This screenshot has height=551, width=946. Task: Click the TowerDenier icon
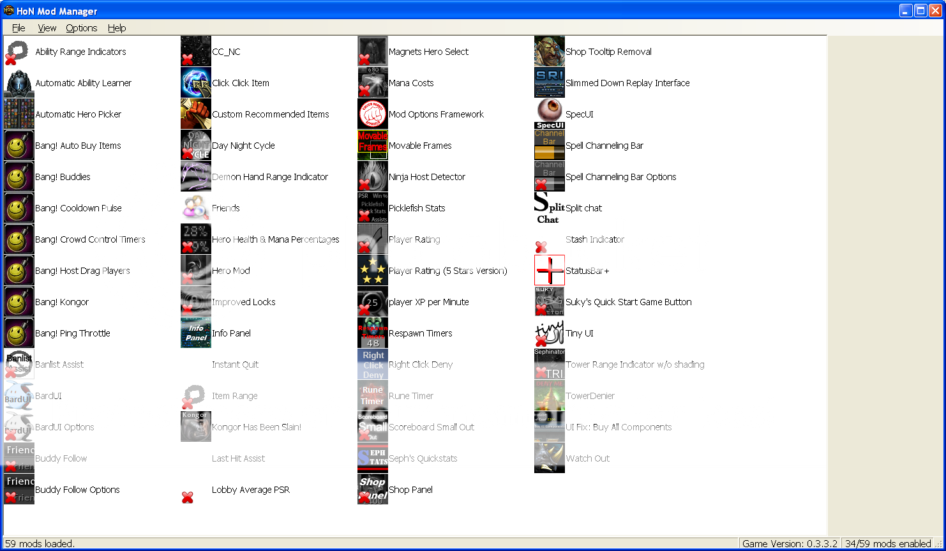tap(550, 396)
